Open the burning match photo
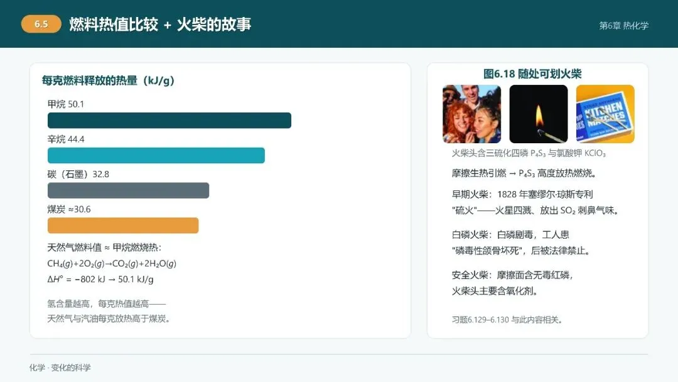This screenshot has width=678, height=382. click(x=539, y=114)
